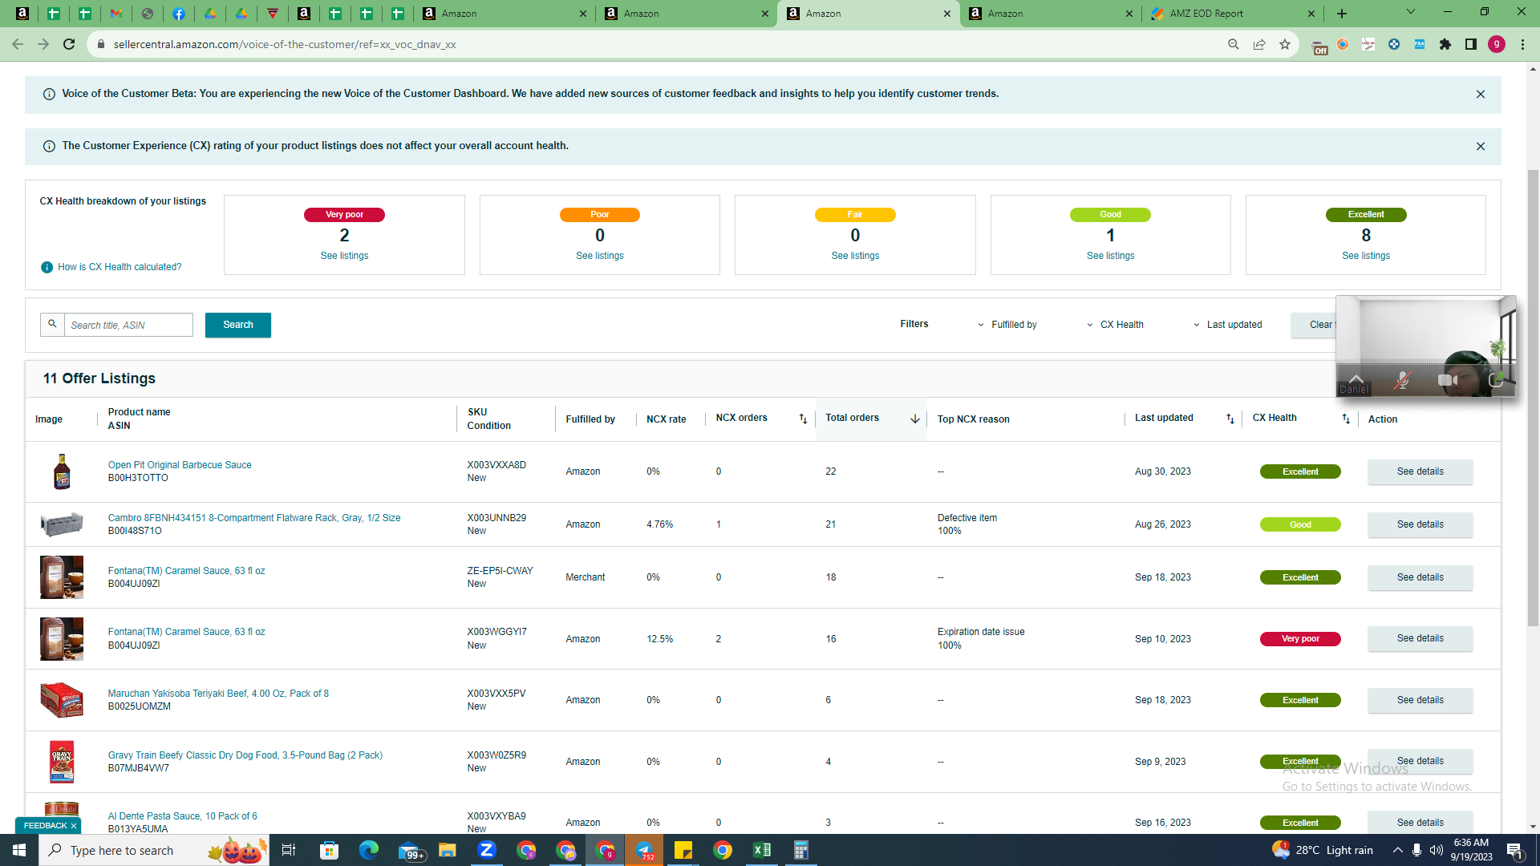Expand the Zoom video overlay chevron
1540x866 pixels.
[x=1356, y=378]
